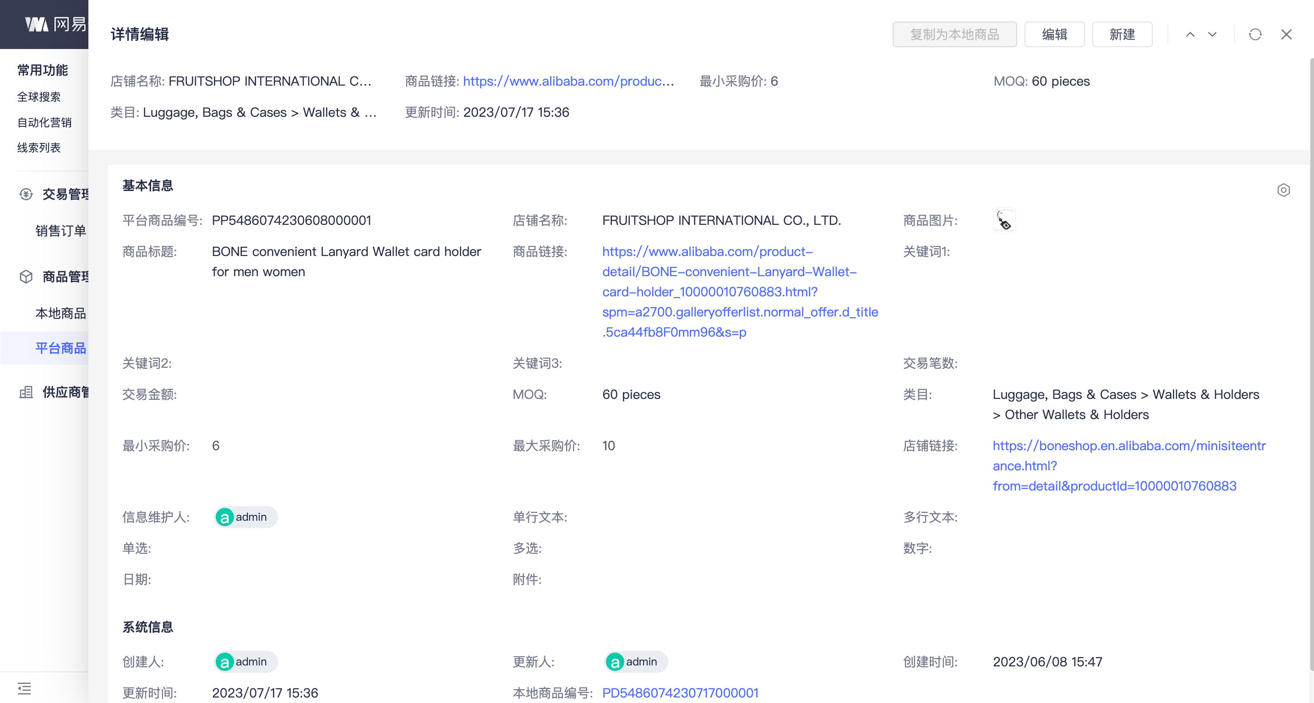
Task: Click the 60 pieces MOQ value in 基本信息
Action: 631,394
